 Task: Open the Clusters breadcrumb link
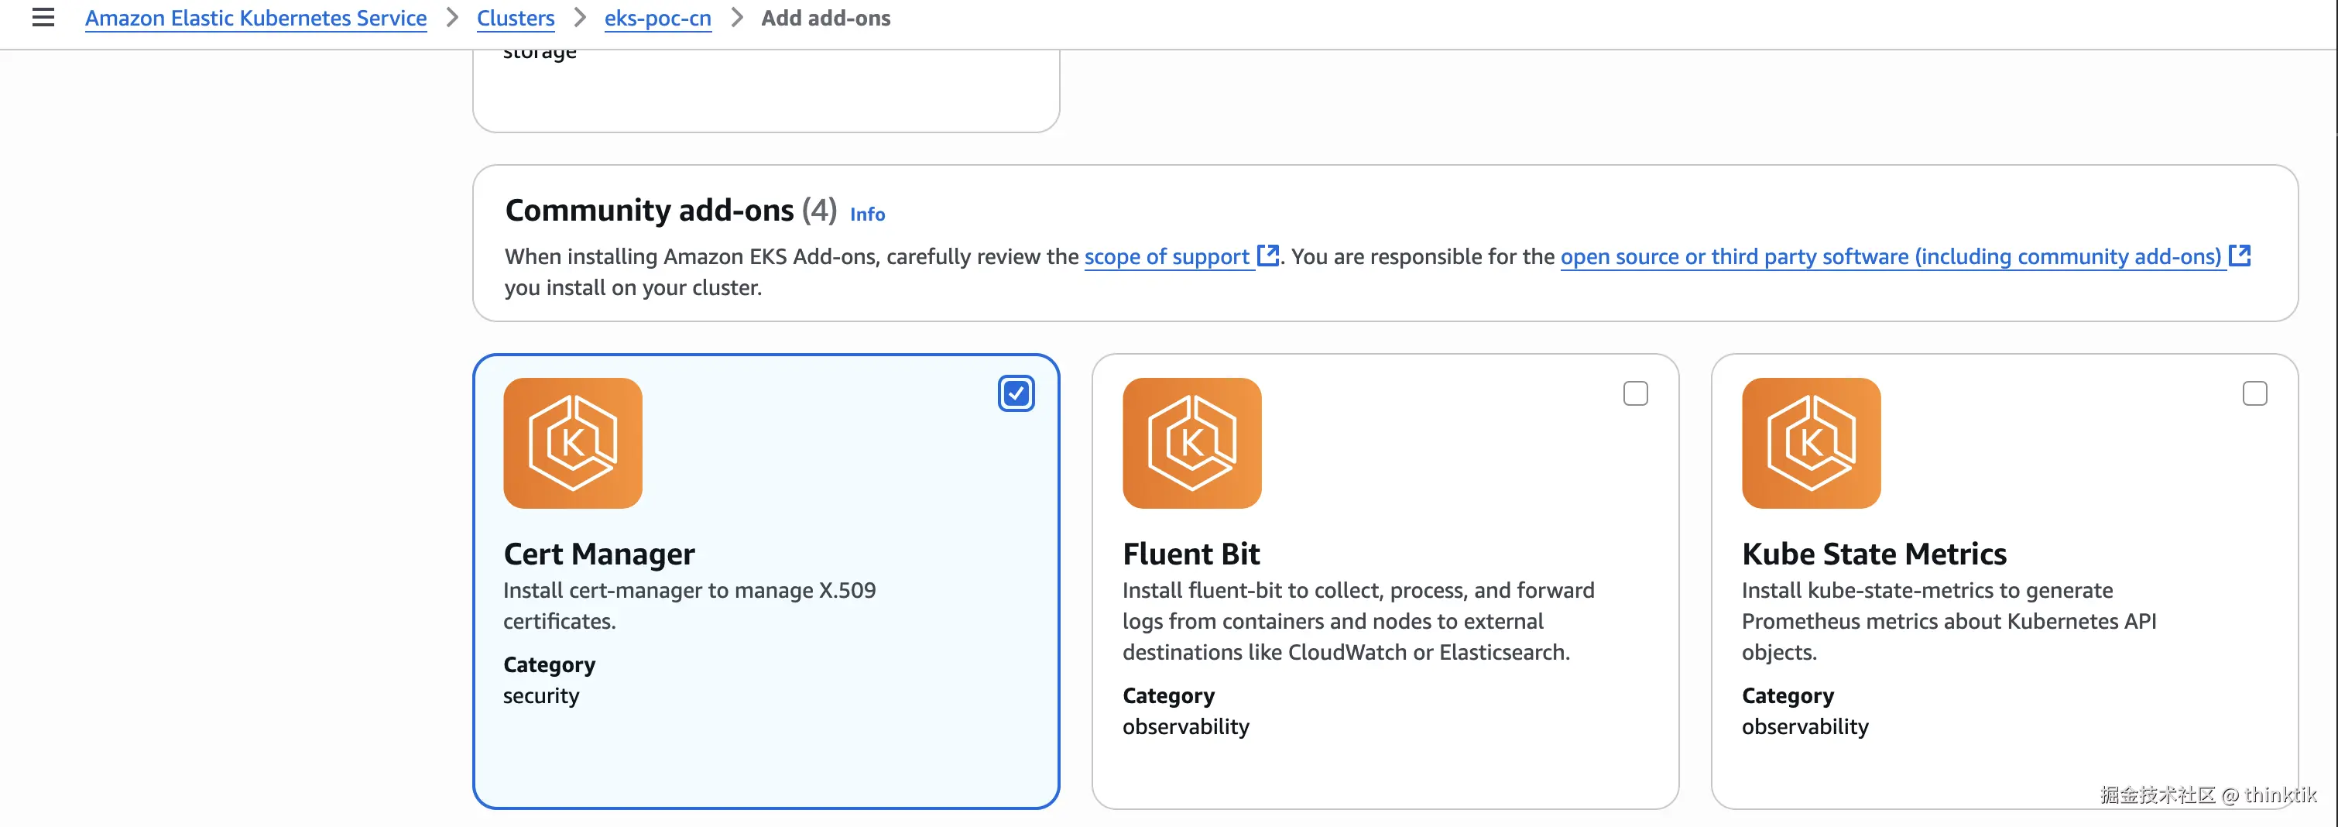pos(516,18)
